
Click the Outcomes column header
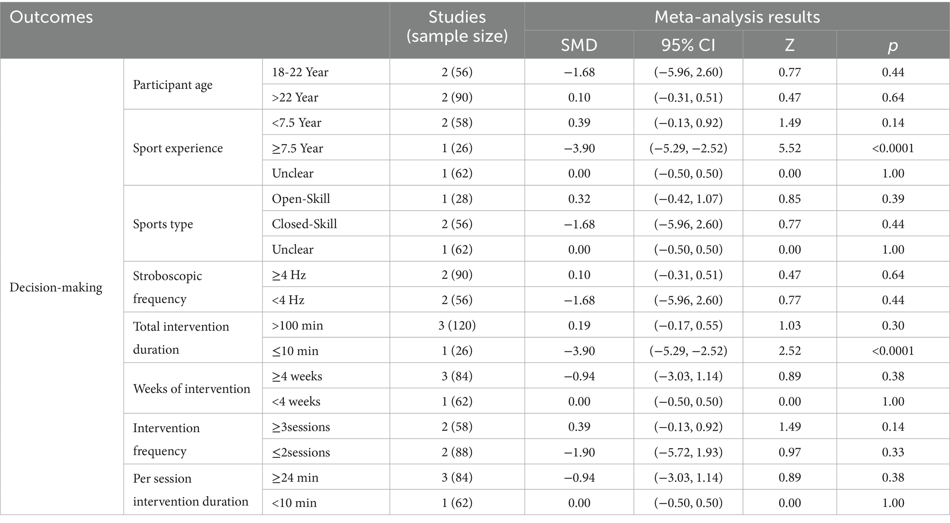pyautogui.click(x=51, y=17)
